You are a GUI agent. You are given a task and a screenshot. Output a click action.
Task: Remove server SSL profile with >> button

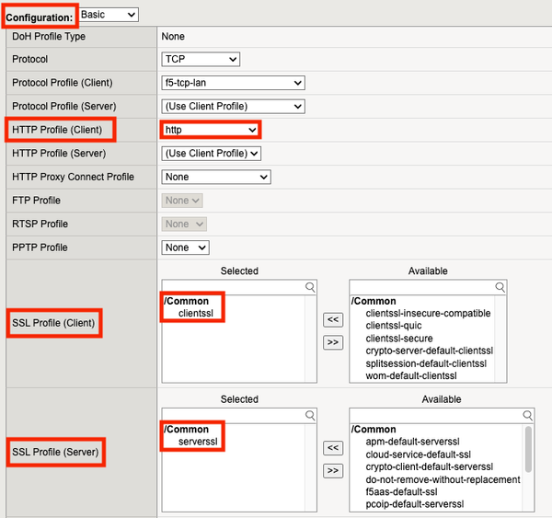tap(333, 470)
